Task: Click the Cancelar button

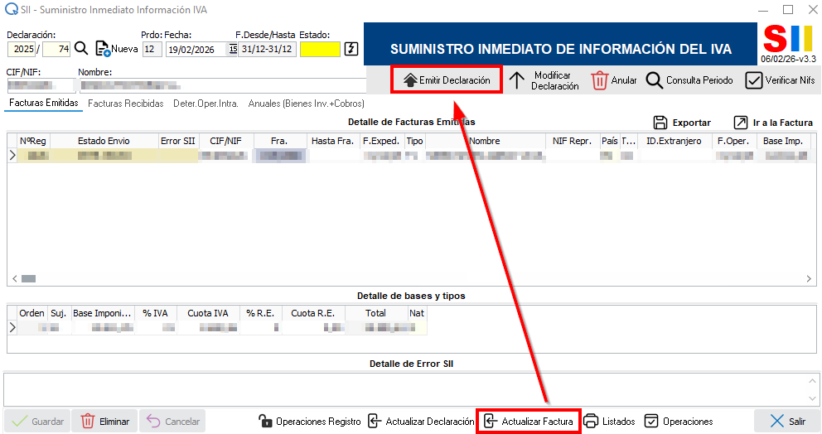Action: 172,422
